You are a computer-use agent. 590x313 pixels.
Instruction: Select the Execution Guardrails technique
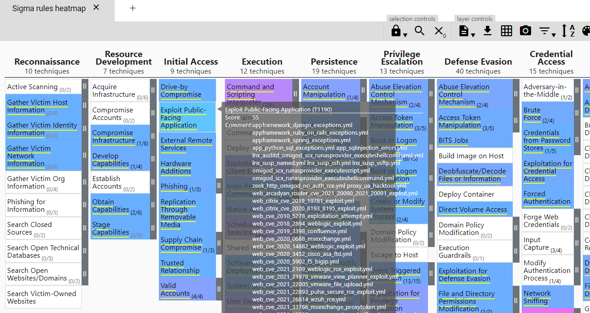tap(475, 251)
